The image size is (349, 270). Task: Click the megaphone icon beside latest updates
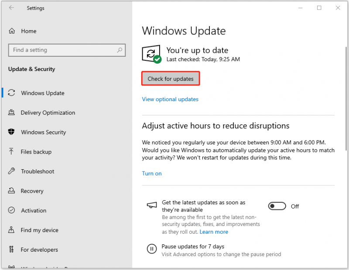coord(152,205)
